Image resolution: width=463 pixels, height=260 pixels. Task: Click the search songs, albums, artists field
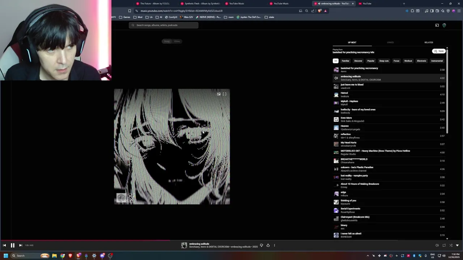(x=163, y=25)
